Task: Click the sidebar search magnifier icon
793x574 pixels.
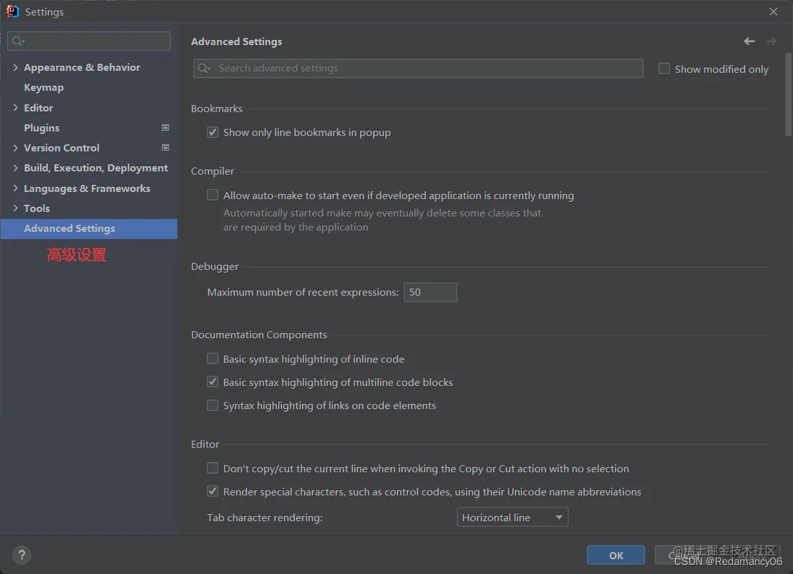Action: click(x=18, y=41)
